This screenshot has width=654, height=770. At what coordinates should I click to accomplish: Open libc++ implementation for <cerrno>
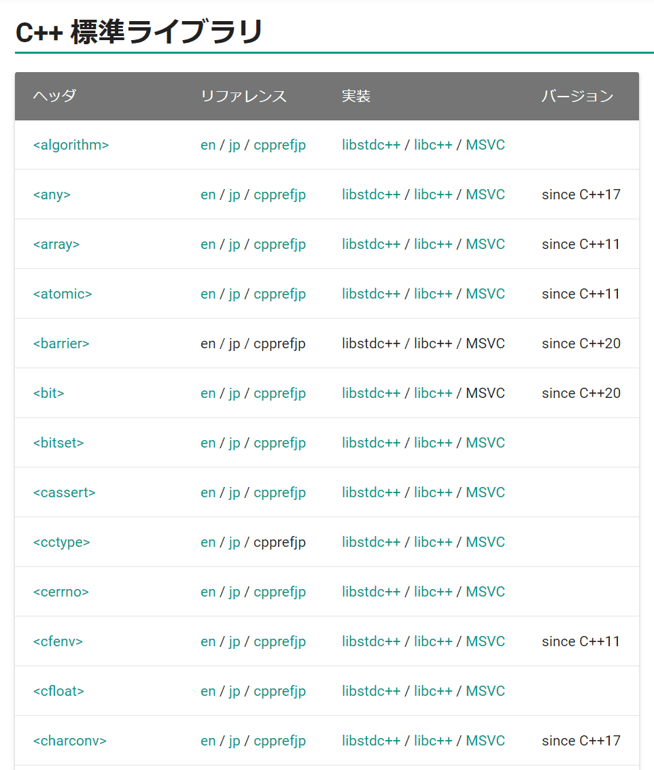tap(433, 591)
